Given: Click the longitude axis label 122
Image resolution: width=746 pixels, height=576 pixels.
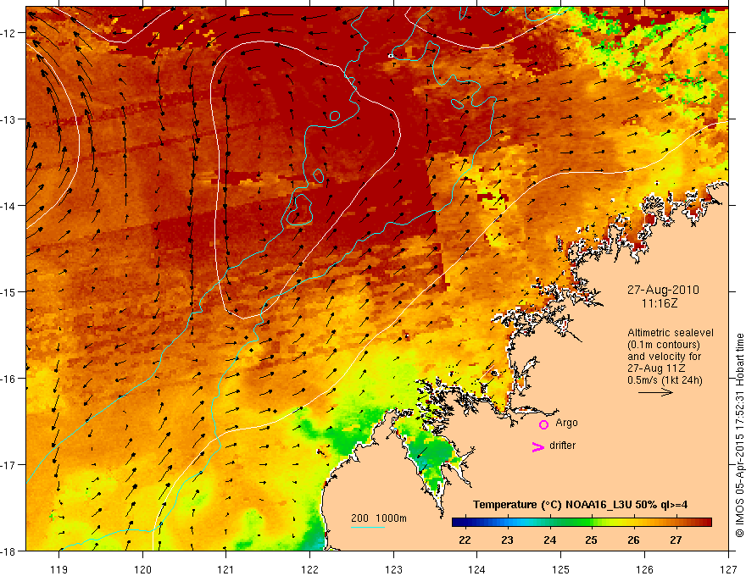Looking at the screenshot, I should point(309,569).
